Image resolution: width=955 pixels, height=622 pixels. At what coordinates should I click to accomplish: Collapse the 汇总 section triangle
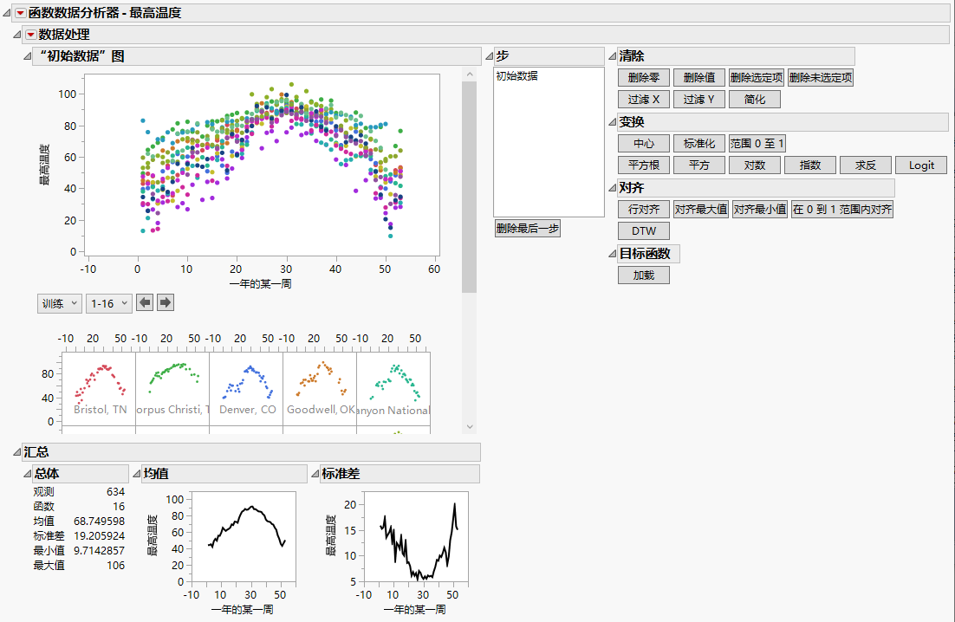pos(16,452)
